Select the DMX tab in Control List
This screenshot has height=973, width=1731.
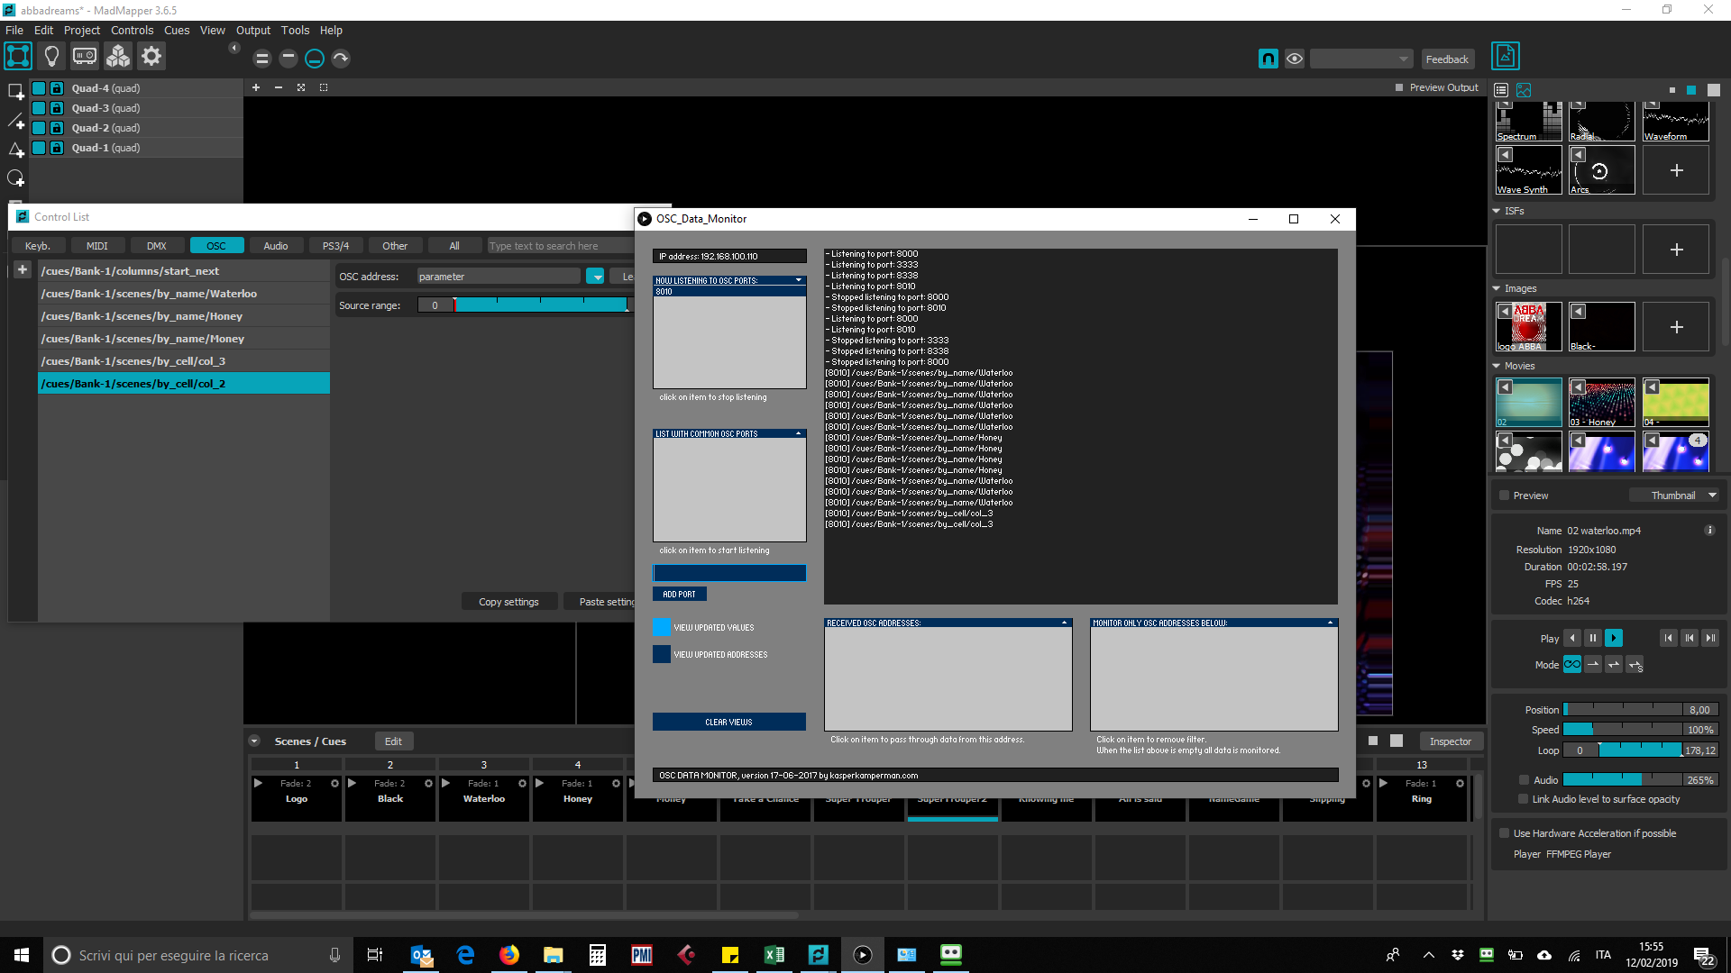click(157, 246)
